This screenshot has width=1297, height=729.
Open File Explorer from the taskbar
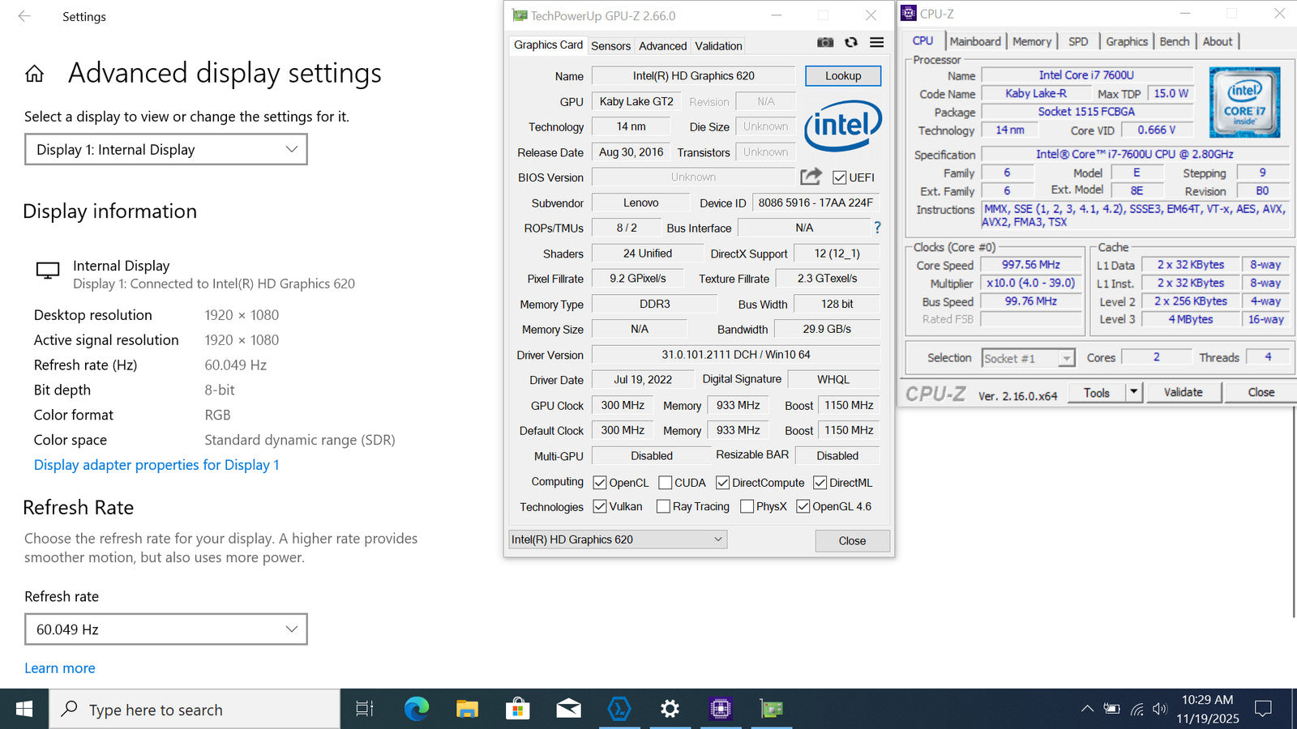[467, 710]
